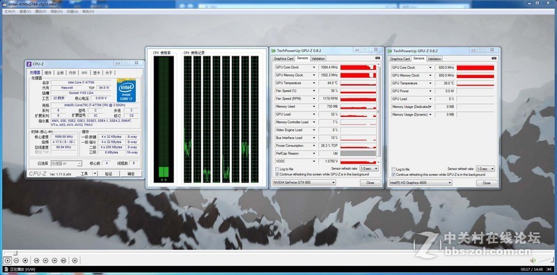Click the media player seek bar handle
Viewport: 557px width, 275px height.
click(15, 253)
